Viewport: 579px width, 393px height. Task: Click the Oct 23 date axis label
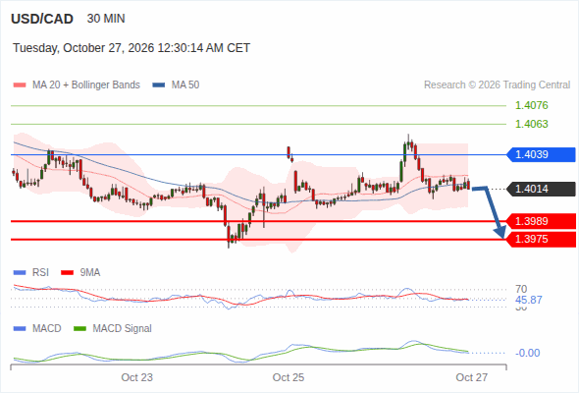tap(137, 377)
